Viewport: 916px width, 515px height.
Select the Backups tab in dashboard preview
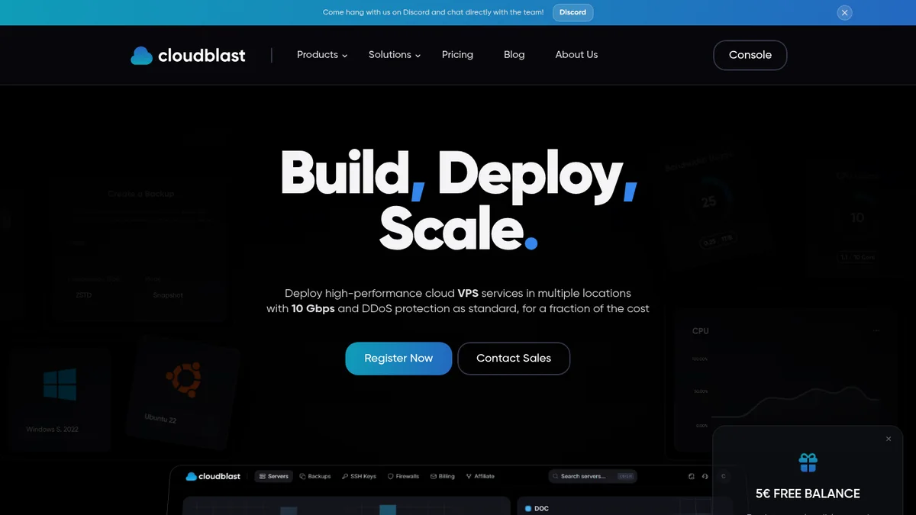[315, 476]
